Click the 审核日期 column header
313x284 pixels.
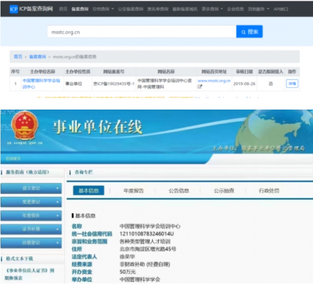pyautogui.click(x=244, y=72)
